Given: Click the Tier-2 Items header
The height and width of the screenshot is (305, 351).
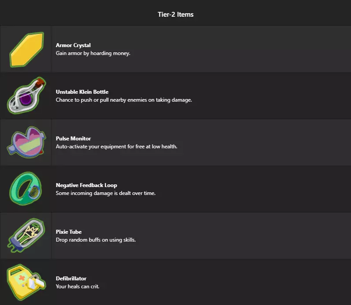Looking at the screenshot, I should (175, 15).
